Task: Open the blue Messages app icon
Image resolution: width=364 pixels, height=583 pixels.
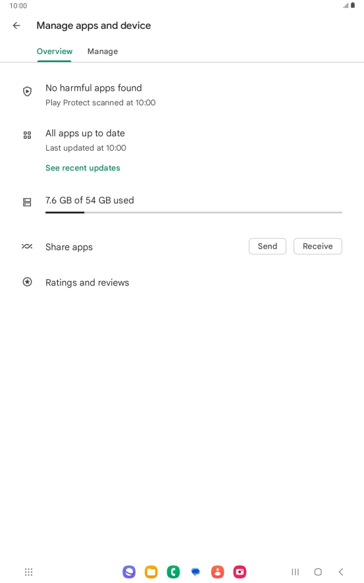Action: 195,572
